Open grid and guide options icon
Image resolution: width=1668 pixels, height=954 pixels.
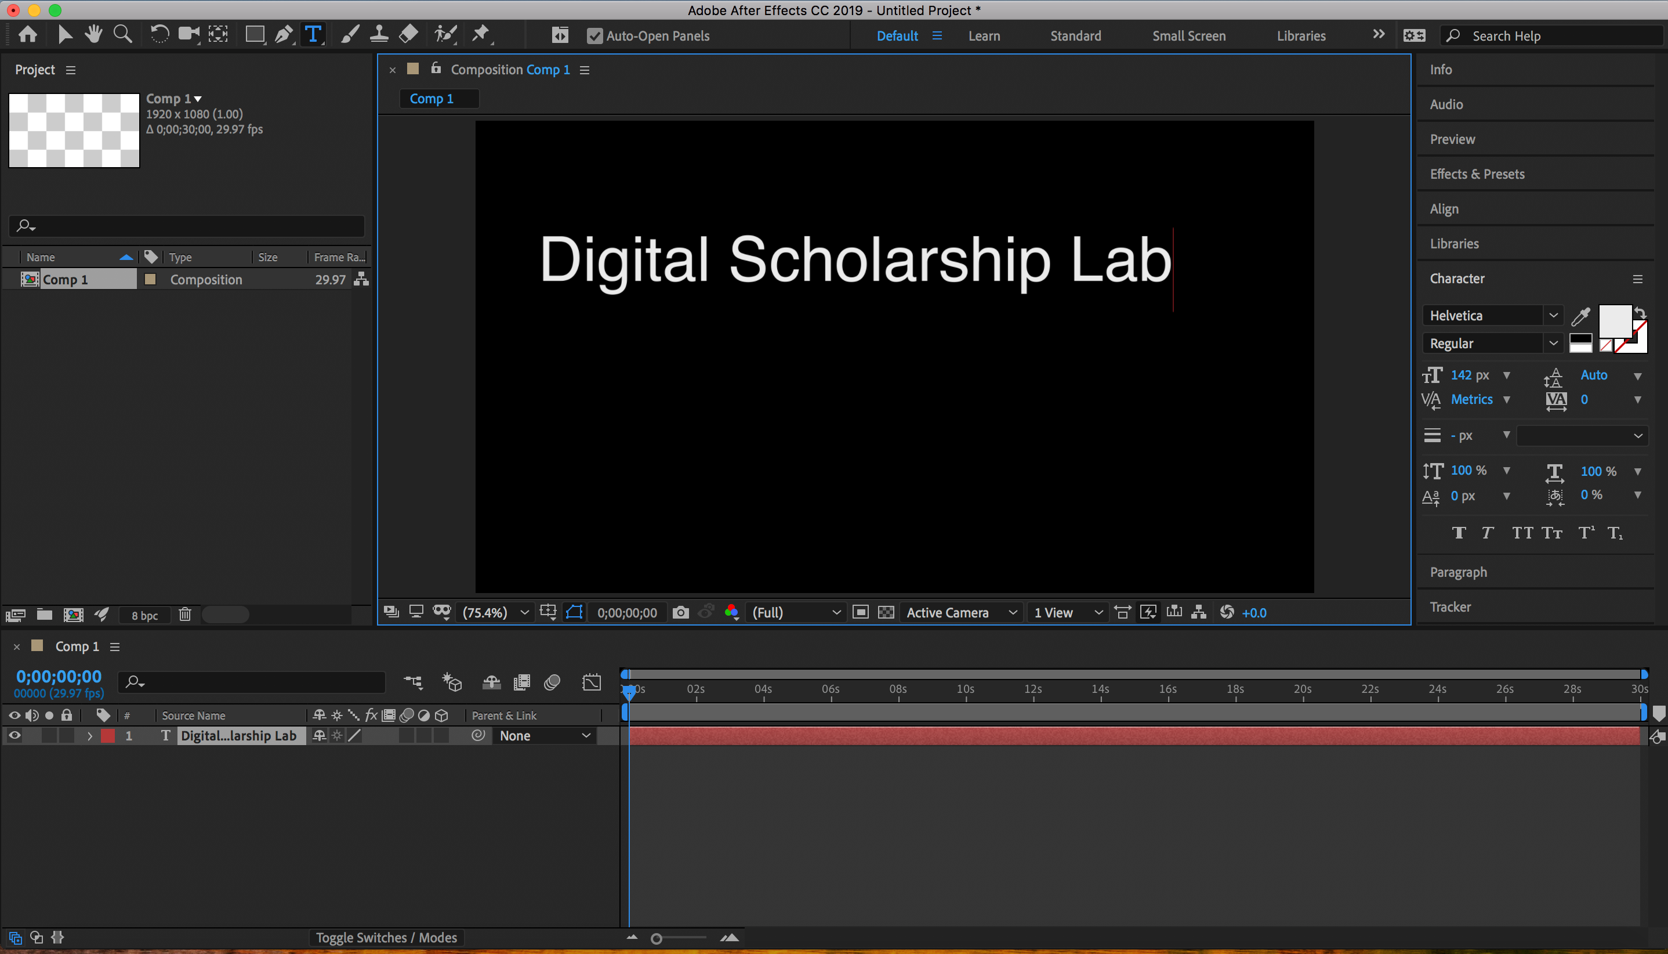pos(549,613)
